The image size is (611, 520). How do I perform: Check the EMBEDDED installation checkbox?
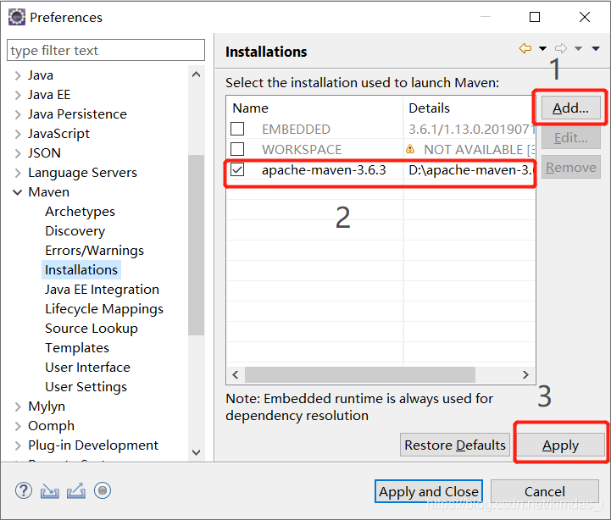[237, 129]
